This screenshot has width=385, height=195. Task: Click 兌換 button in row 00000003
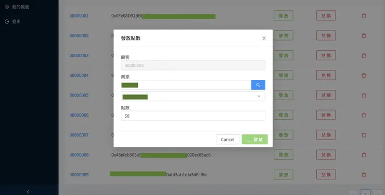point(326,55)
